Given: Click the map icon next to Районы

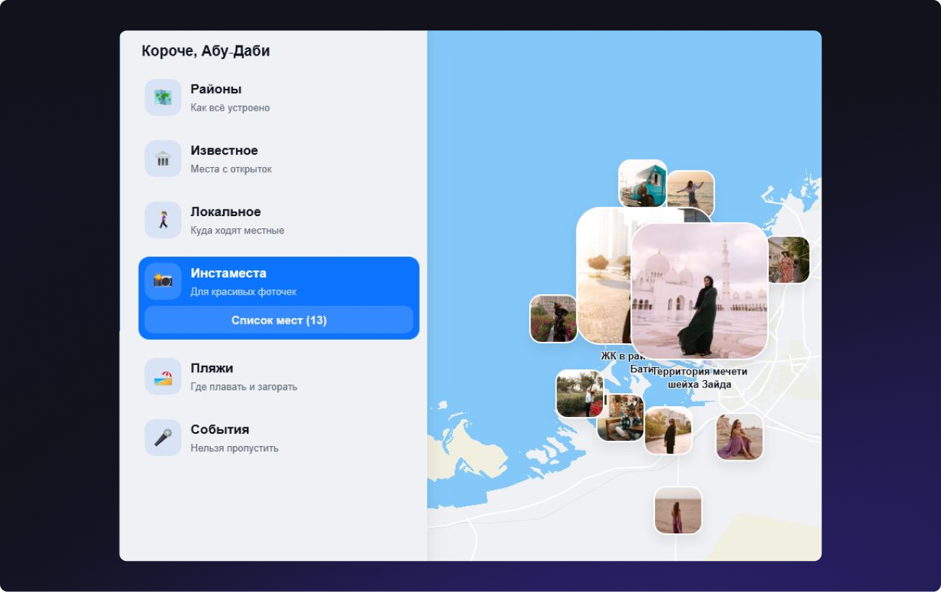Looking at the screenshot, I should (163, 98).
